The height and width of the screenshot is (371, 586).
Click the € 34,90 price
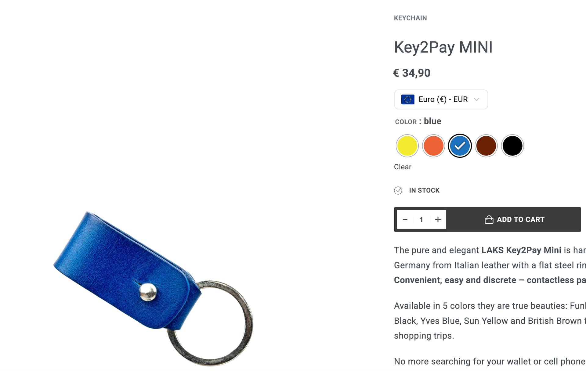pos(412,73)
